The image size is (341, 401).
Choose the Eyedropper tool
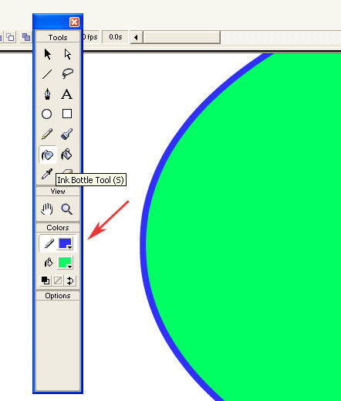point(47,174)
